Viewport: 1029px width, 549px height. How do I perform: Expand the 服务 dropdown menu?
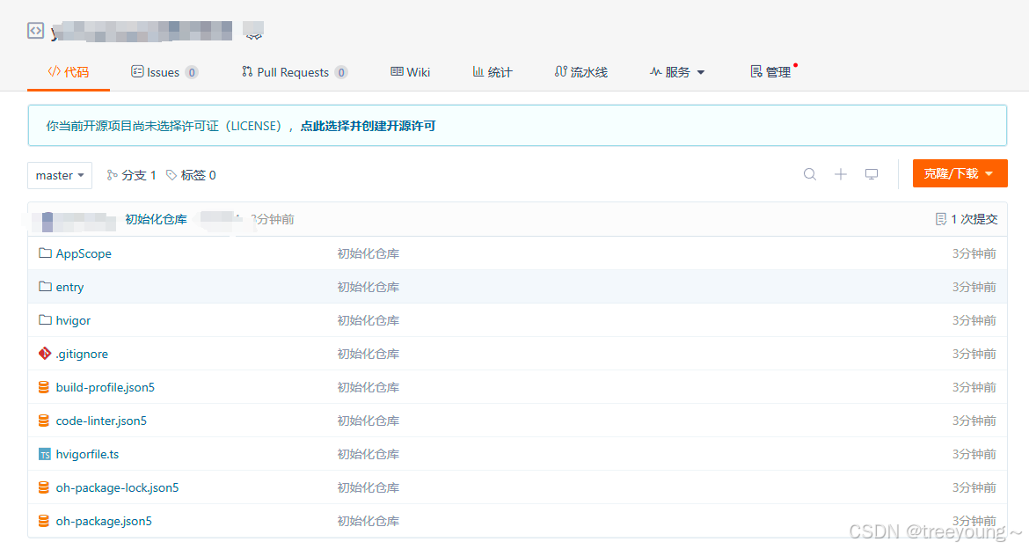tap(677, 72)
